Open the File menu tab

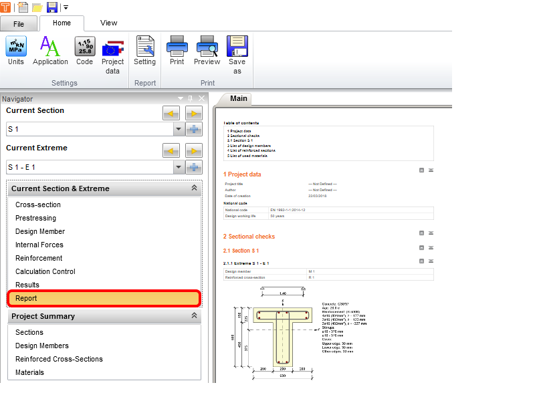19,23
